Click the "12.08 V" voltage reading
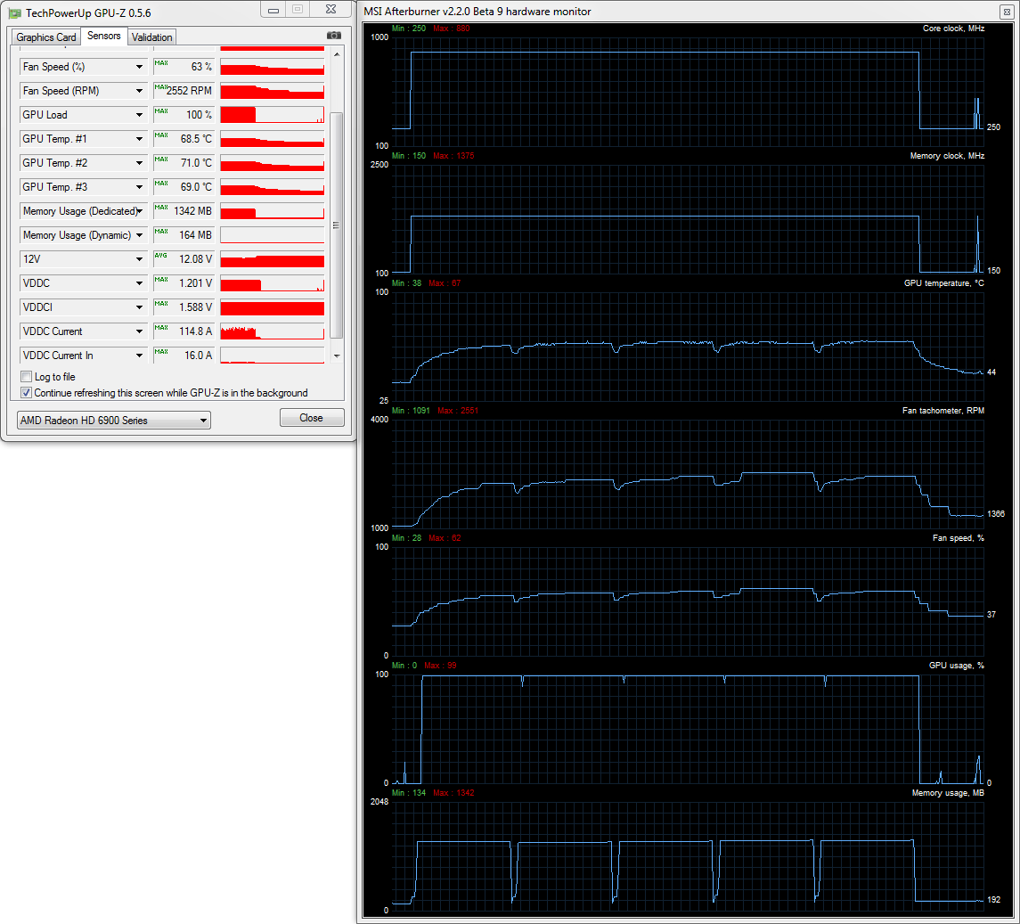 coord(196,259)
